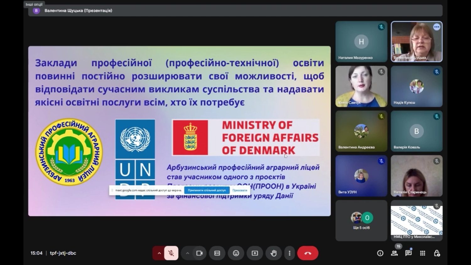
Task: Click the UNDP logo on the slide
Action: click(135, 159)
